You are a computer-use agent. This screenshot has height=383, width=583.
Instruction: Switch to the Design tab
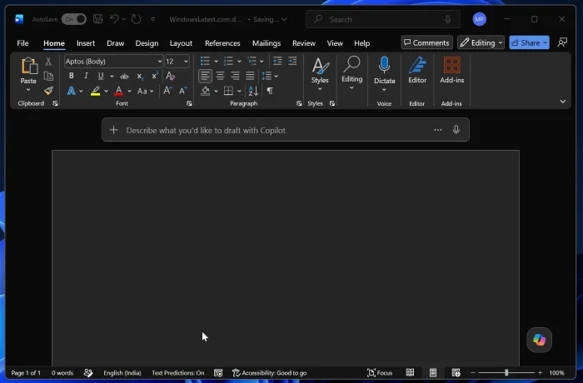pos(147,43)
